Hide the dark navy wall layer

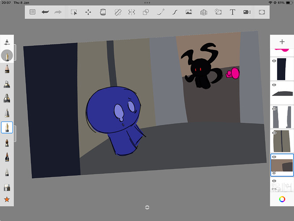(x=274, y=61)
